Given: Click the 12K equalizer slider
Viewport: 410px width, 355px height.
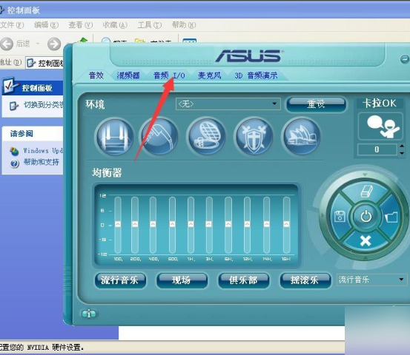Looking at the screenshot, I should (247, 225).
